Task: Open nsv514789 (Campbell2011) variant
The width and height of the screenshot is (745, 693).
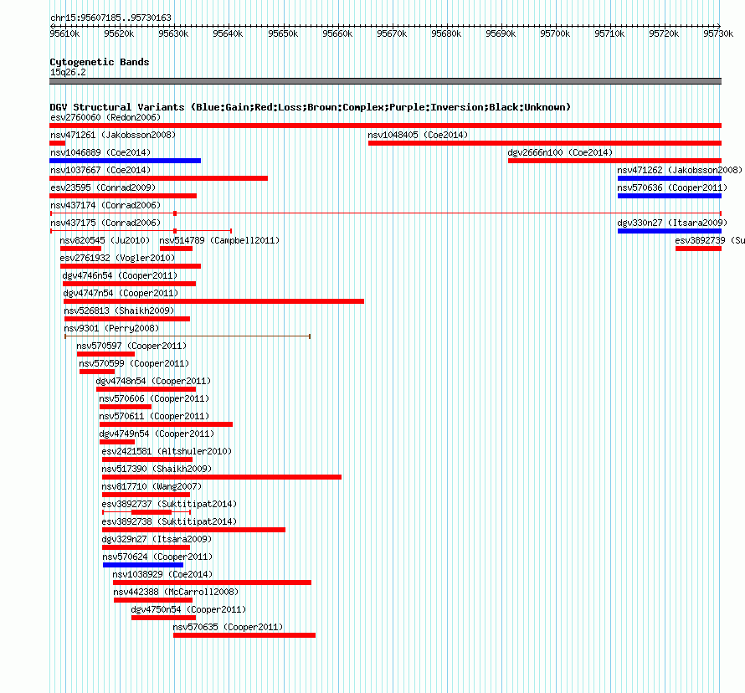Action: (219, 240)
